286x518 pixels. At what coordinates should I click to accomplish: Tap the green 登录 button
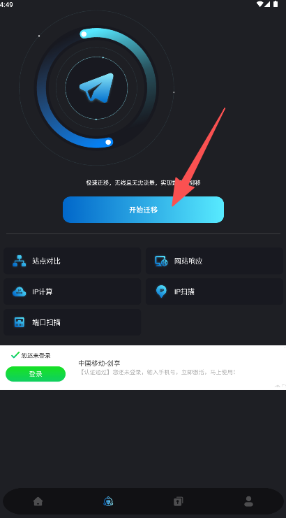point(36,374)
